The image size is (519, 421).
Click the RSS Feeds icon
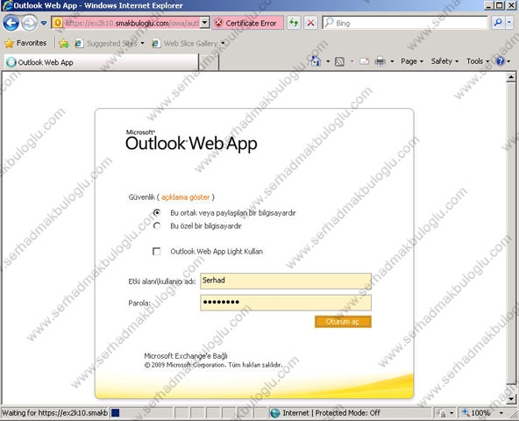coord(339,61)
